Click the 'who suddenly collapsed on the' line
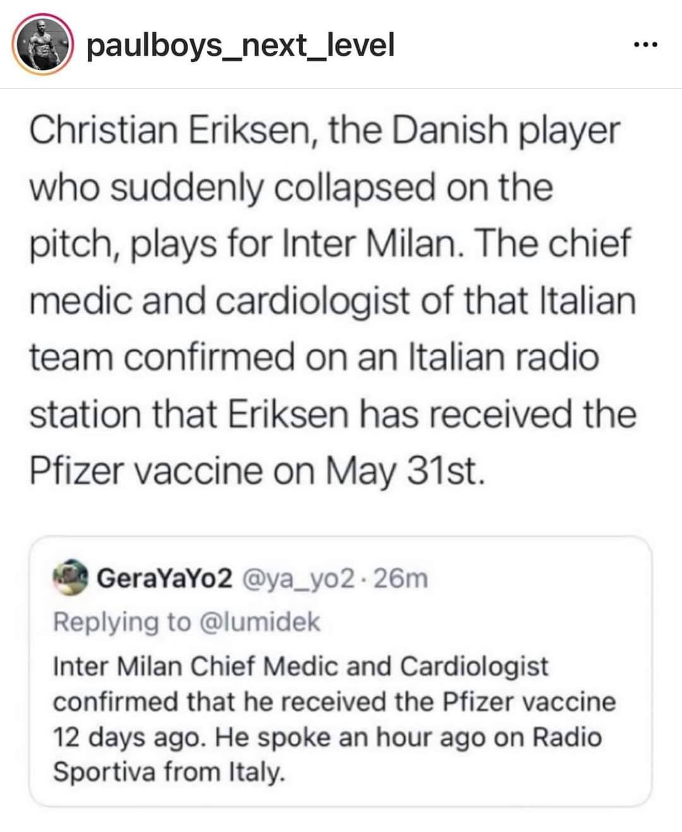Image resolution: width=682 pixels, height=832 pixels. (x=290, y=187)
